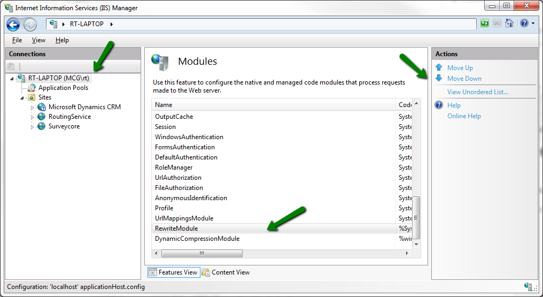Expand the RoutingService tree node

[32, 117]
